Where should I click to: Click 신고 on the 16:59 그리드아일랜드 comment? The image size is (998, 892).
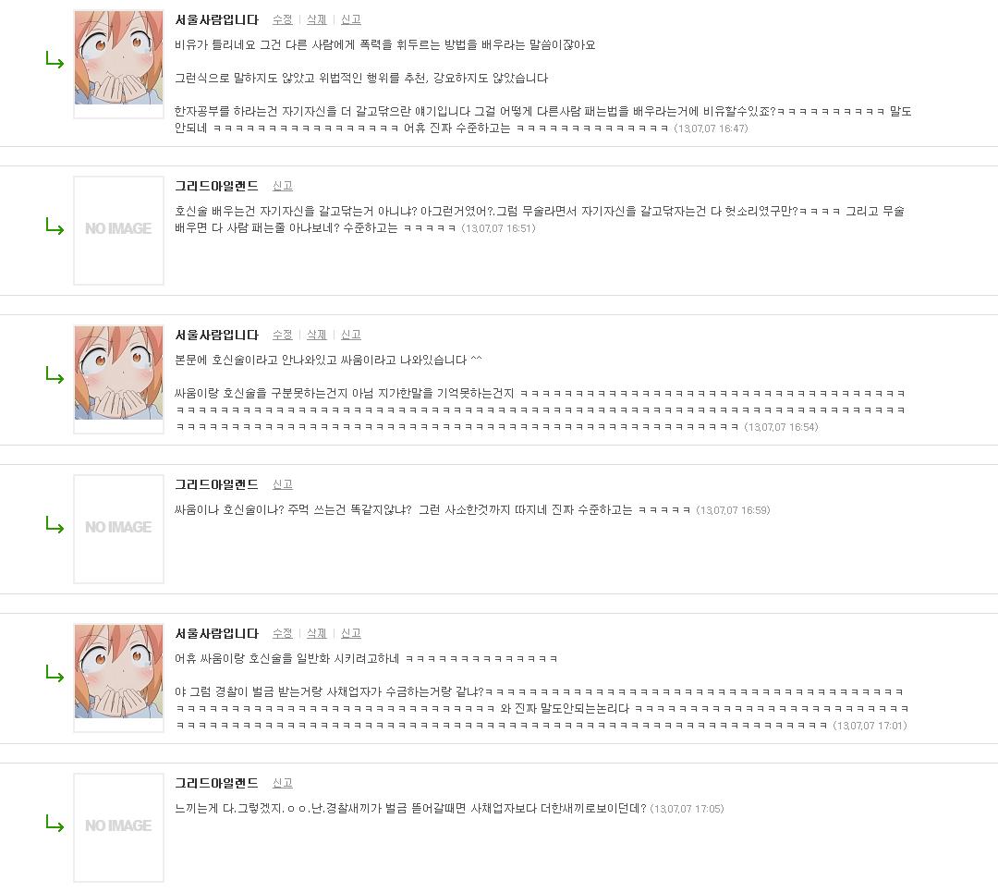(x=283, y=484)
